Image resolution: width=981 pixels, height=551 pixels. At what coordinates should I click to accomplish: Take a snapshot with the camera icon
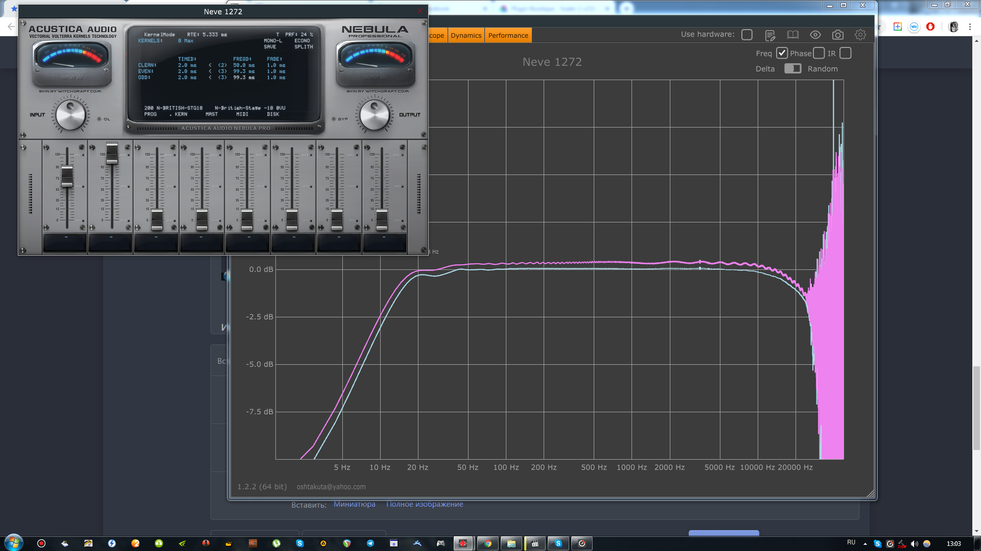(x=838, y=35)
